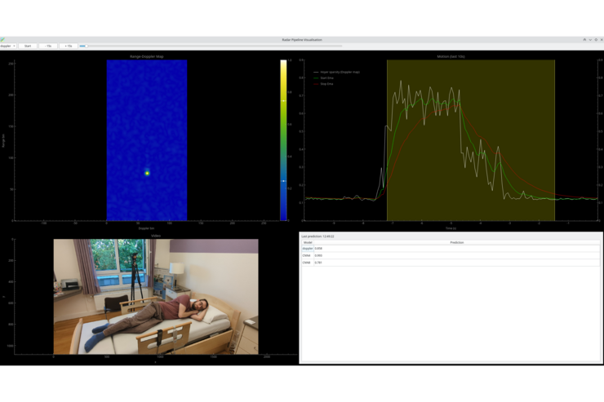Image resolution: width=604 pixels, height=402 pixels.
Task: Click the Prediction column header
Action: click(457, 242)
